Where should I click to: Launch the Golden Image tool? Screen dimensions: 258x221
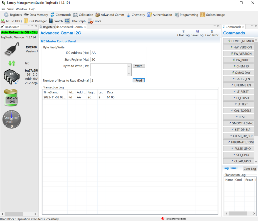[x=203, y=15]
